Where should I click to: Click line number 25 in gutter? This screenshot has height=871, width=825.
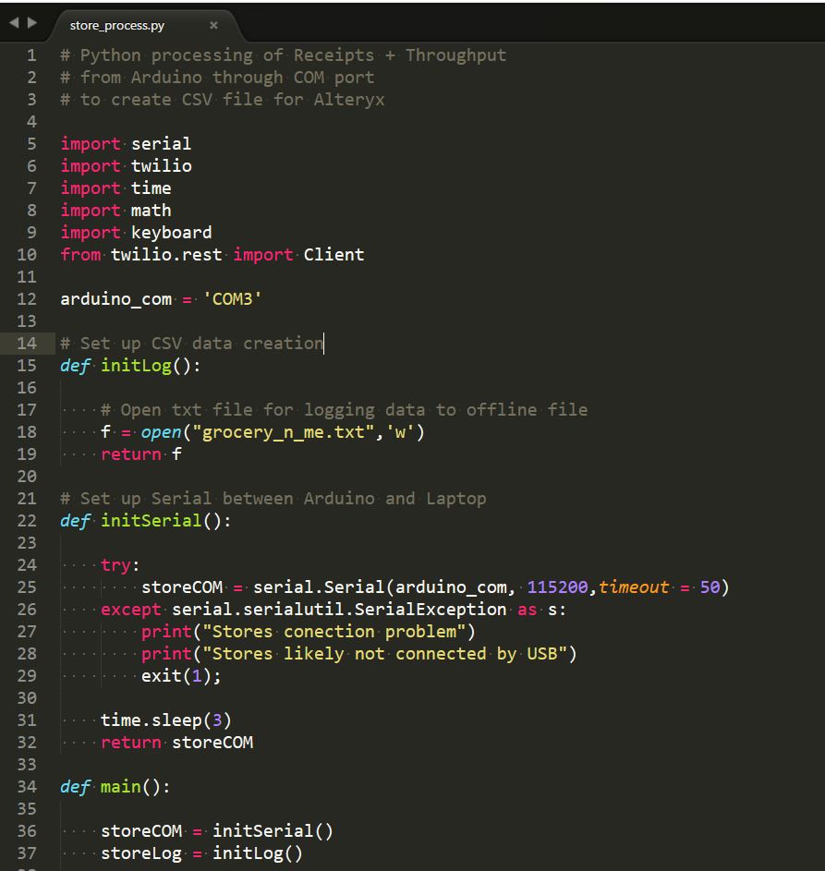click(27, 587)
